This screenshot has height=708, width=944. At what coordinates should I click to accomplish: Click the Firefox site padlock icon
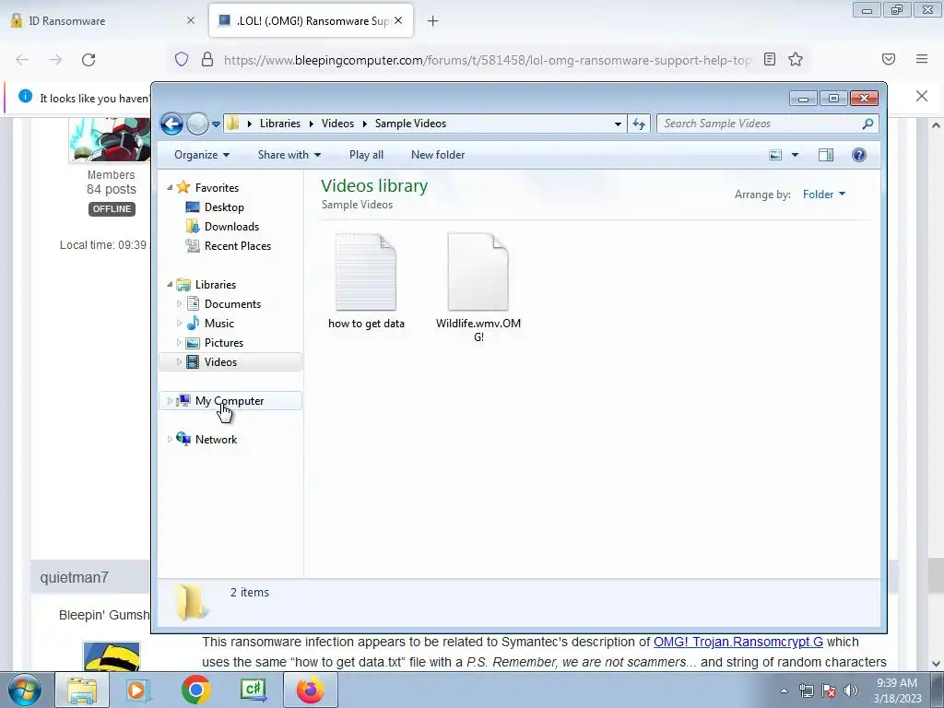[207, 59]
